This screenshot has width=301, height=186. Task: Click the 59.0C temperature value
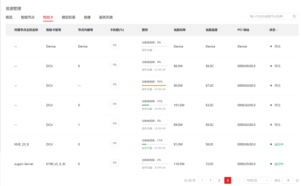point(209,125)
